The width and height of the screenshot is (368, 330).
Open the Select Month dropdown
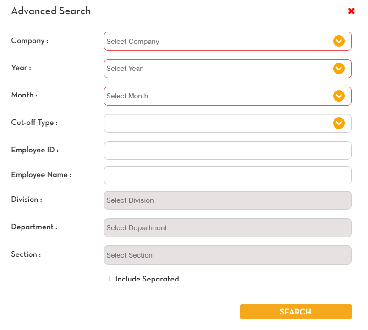click(227, 96)
